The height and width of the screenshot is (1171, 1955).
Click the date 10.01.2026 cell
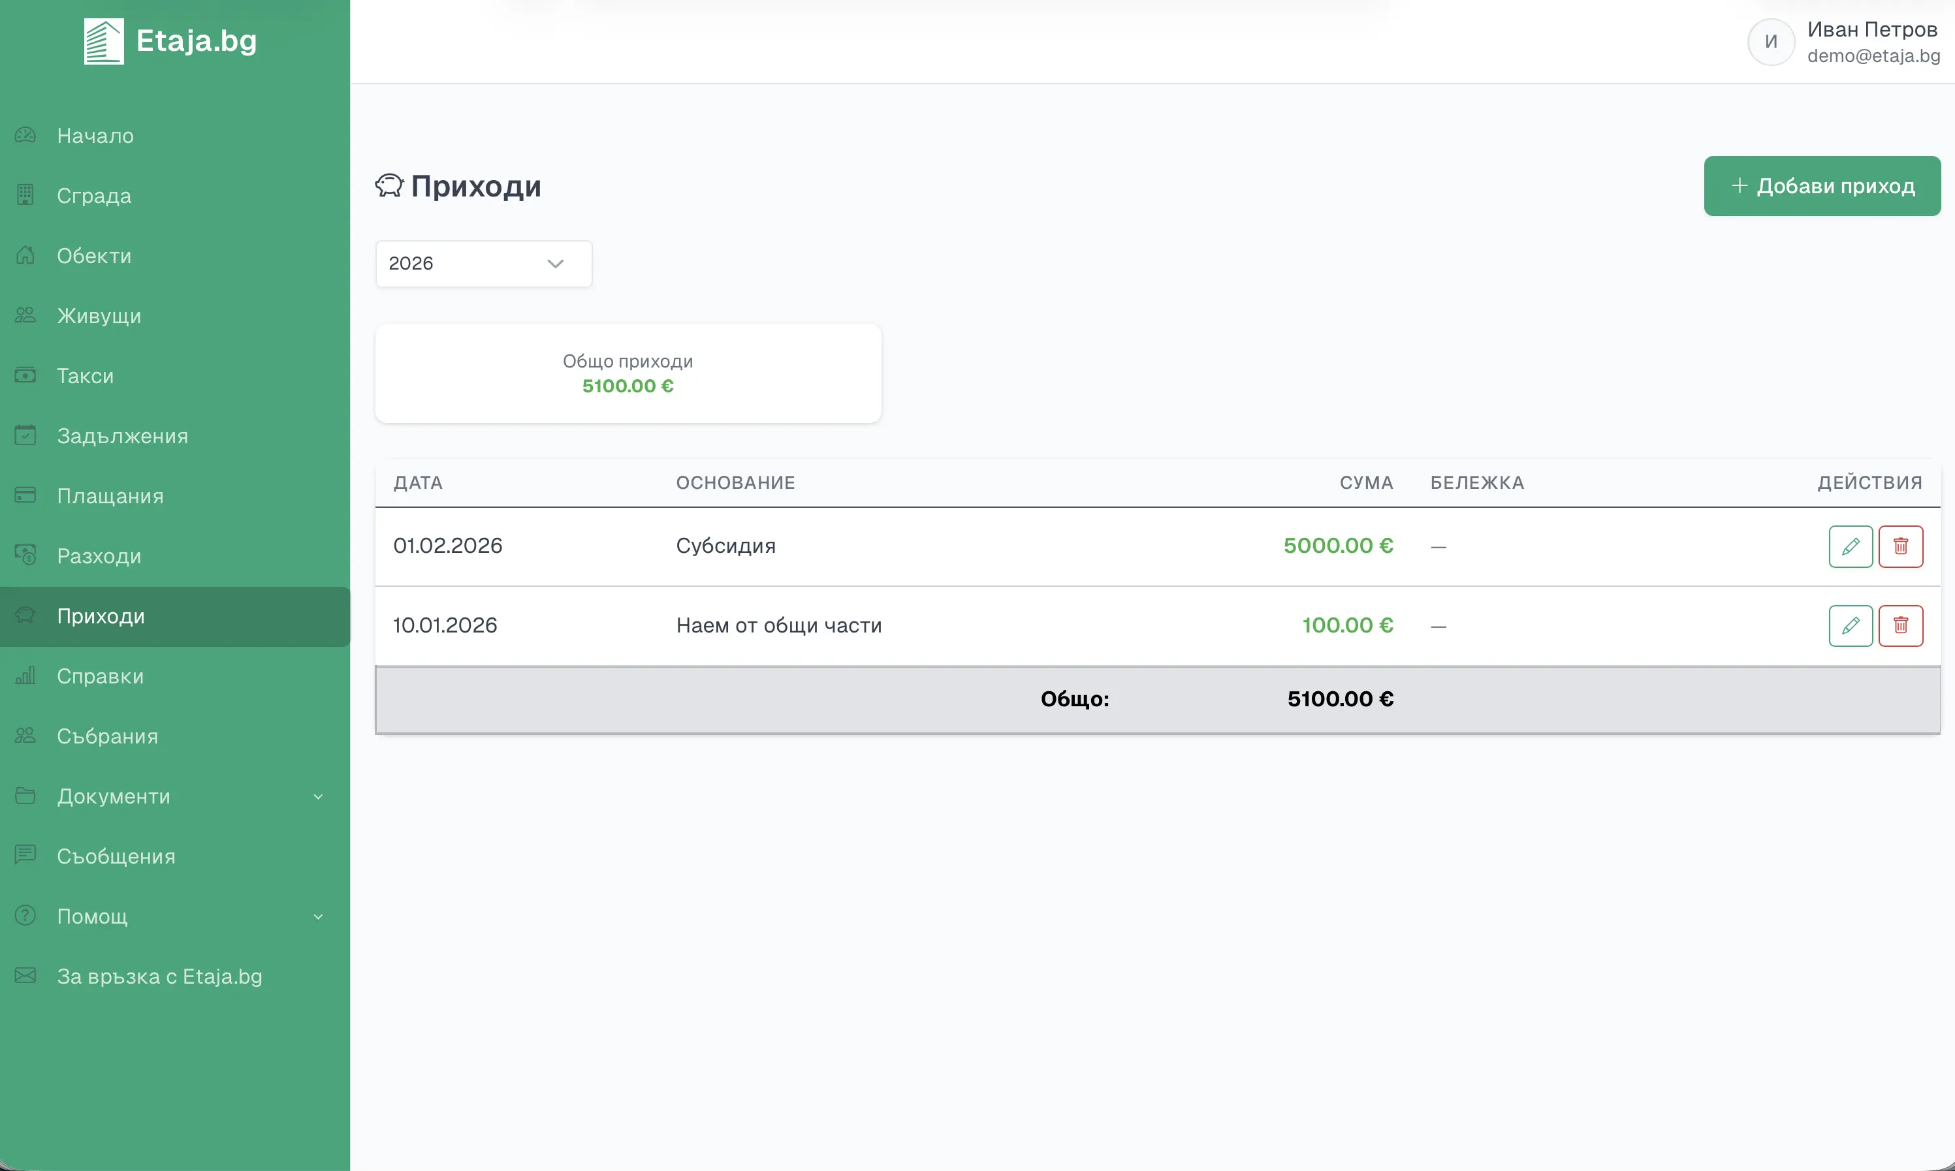click(x=445, y=626)
